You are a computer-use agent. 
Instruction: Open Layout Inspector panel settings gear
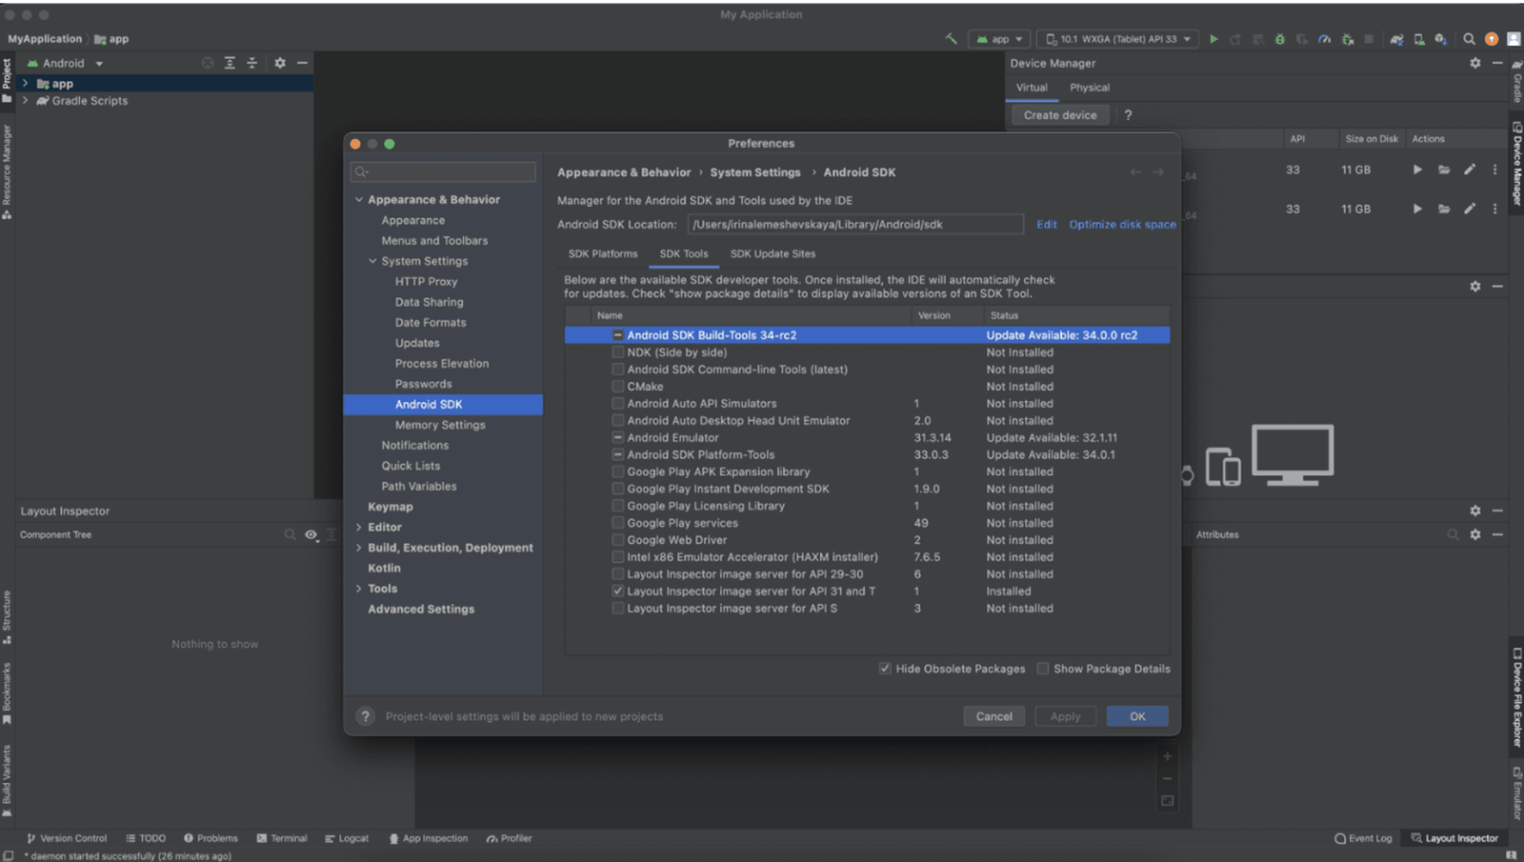coord(1475,511)
